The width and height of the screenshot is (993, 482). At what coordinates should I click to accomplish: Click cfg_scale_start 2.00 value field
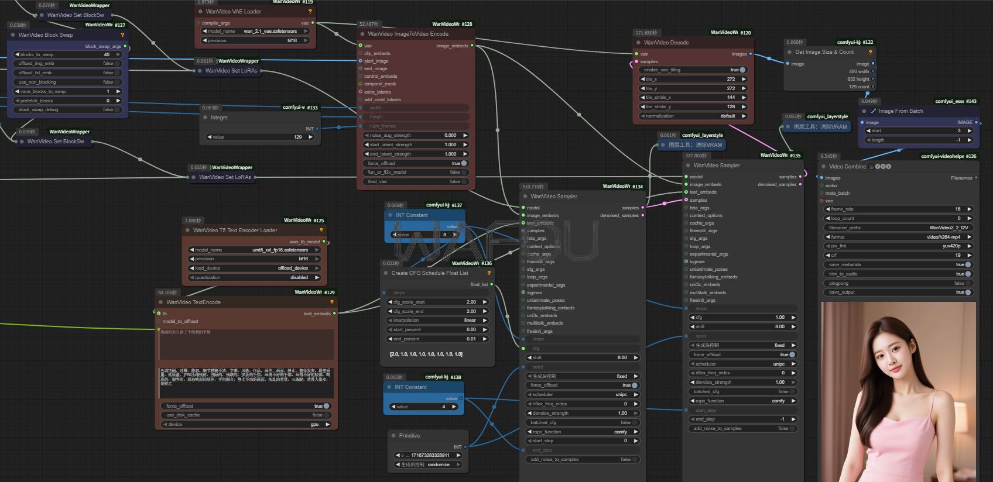tap(437, 302)
